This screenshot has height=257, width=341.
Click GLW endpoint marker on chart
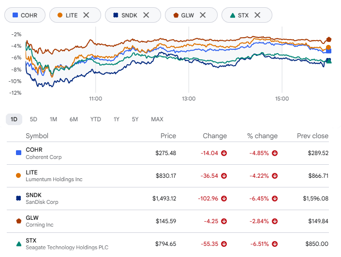[x=328, y=40]
